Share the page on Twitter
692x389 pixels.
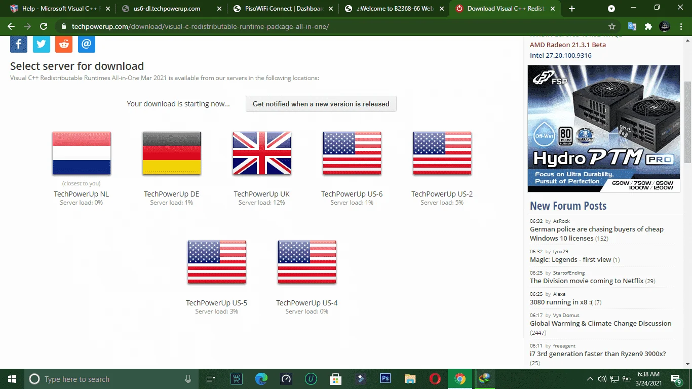(x=42, y=44)
